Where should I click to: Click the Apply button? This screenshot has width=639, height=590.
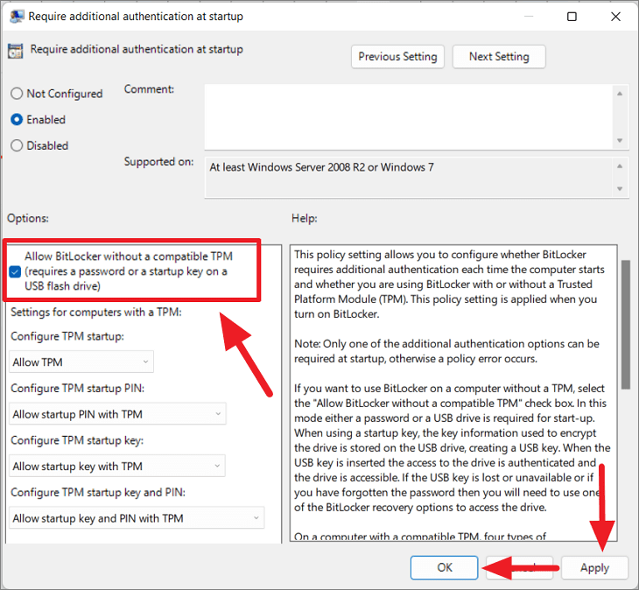(594, 567)
